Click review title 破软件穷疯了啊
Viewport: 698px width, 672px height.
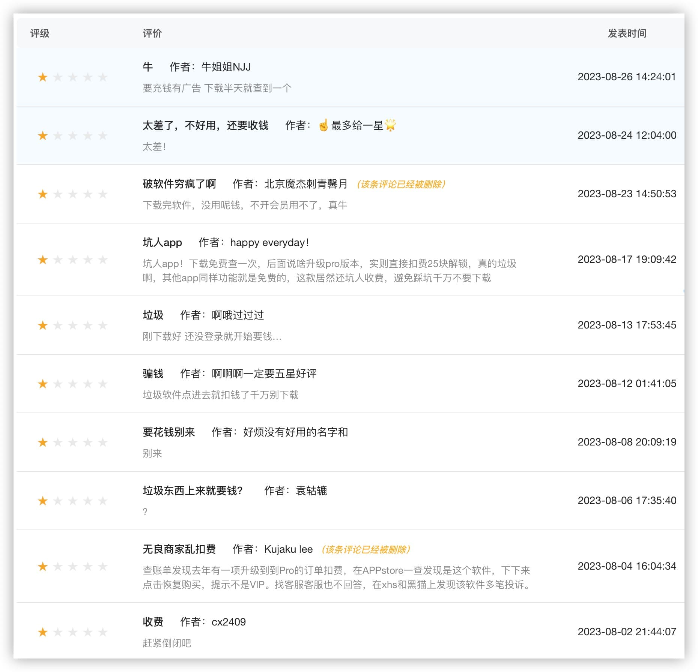tap(179, 184)
